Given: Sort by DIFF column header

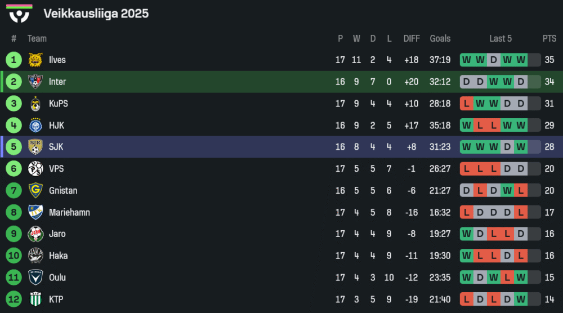Looking at the screenshot, I should [412, 39].
